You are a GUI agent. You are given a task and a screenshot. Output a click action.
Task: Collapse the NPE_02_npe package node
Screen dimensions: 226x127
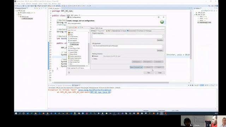click(19, 17)
